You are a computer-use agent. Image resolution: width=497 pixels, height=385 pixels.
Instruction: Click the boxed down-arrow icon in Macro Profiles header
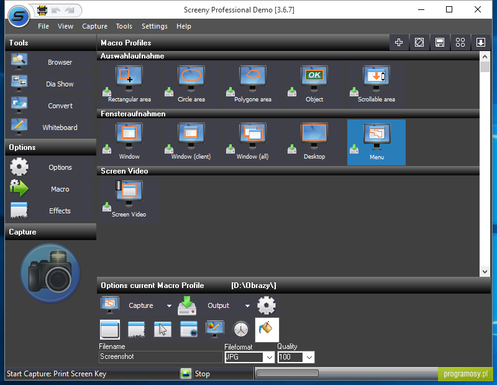pyautogui.click(x=480, y=42)
